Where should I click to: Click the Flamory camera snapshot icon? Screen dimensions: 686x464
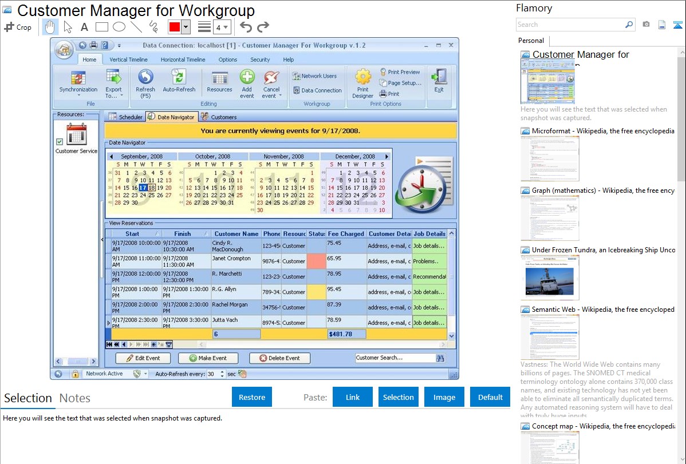(x=646, y=25)
